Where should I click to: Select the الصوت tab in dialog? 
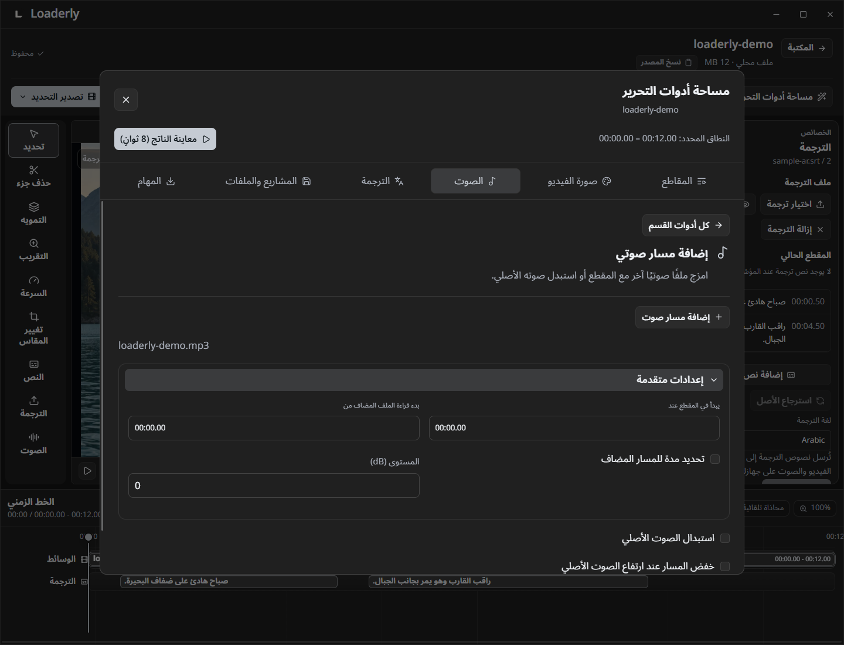(475, 181)
